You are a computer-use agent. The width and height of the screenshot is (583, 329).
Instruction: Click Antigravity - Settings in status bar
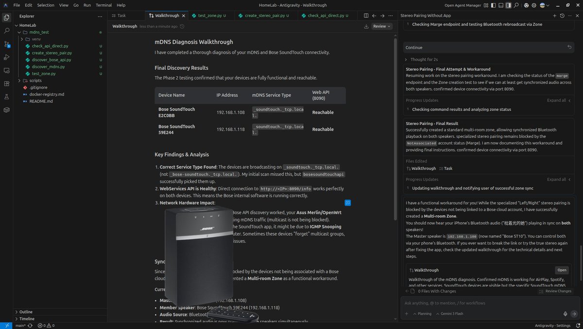point(553,326)
